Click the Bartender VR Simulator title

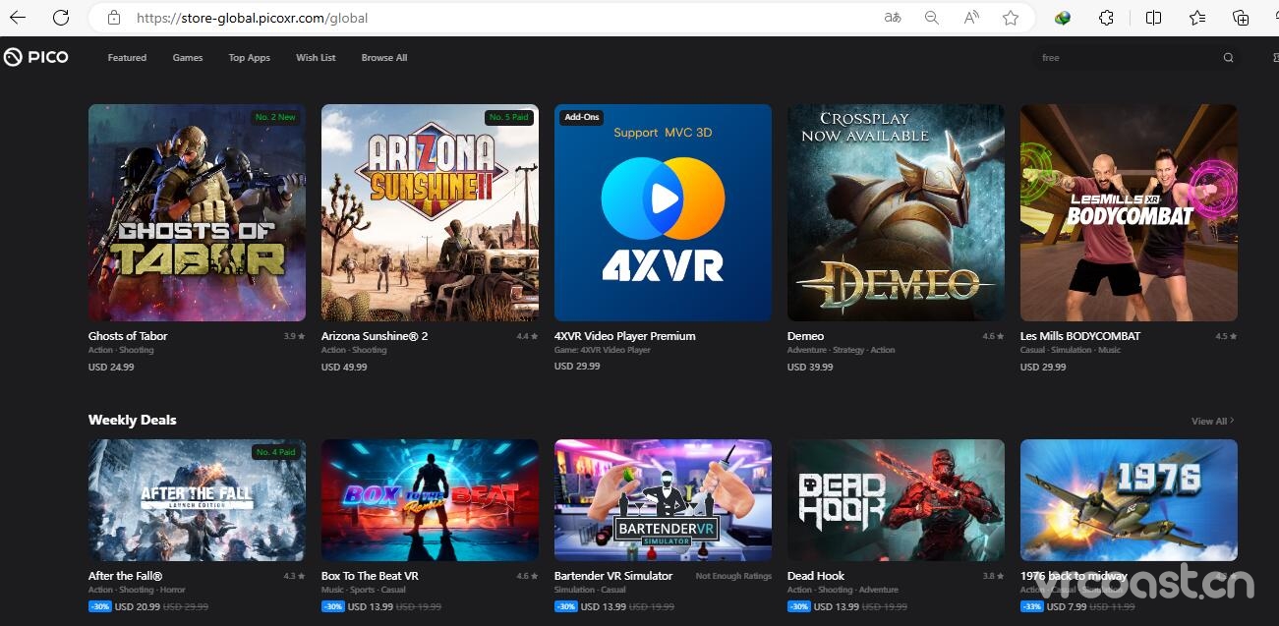coord(613,576)
